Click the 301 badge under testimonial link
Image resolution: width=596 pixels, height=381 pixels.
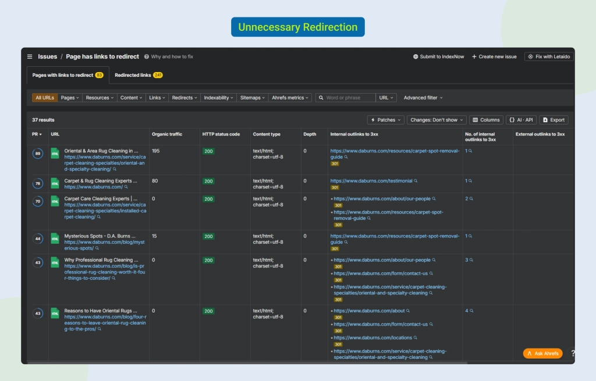335,188
